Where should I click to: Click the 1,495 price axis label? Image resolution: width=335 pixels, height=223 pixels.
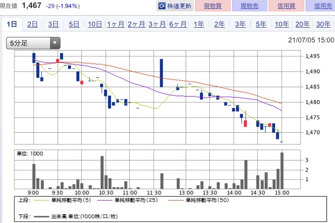pos(313,56)
